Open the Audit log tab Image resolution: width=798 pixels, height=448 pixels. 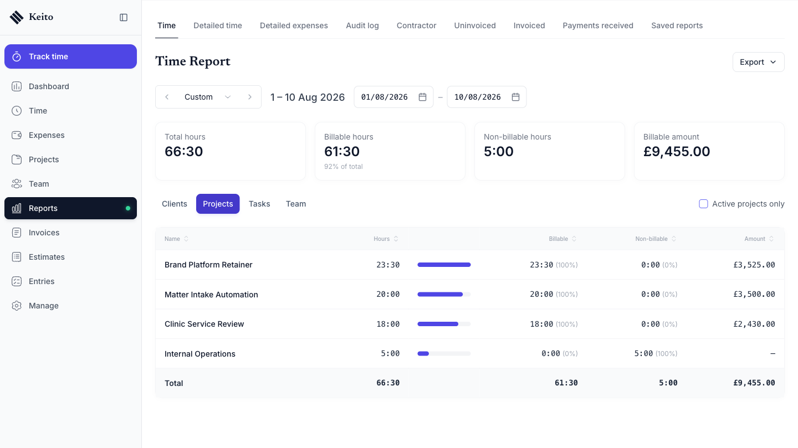[362, 25]
